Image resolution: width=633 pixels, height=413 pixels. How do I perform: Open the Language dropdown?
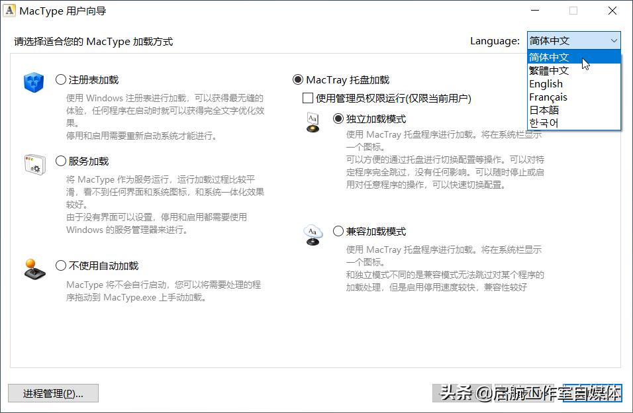click(613, 40)
